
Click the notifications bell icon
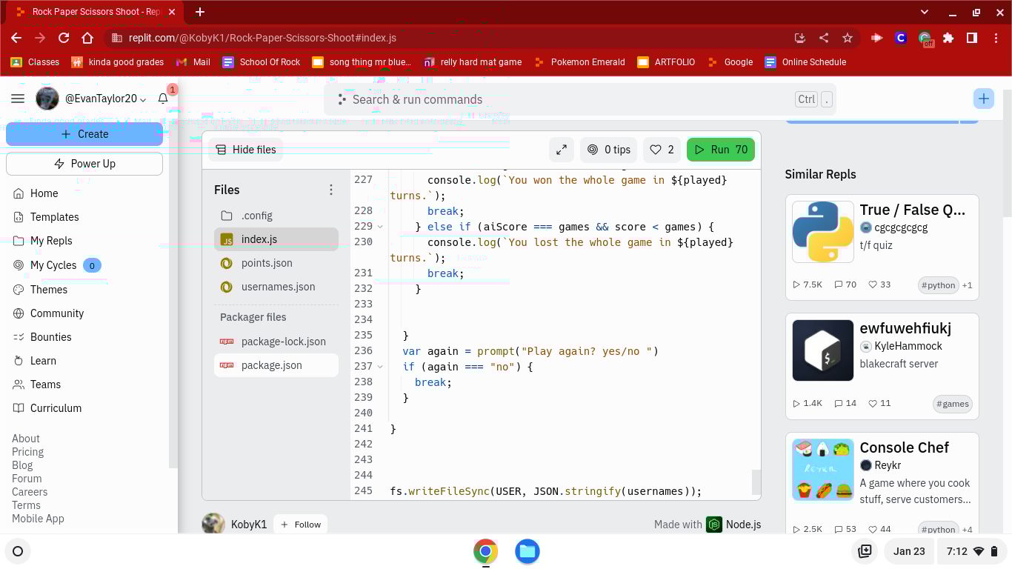pos(163,99)
